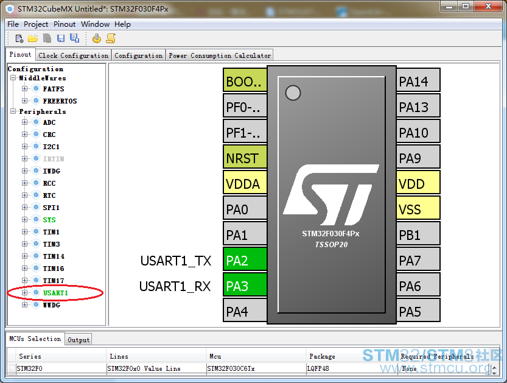Click the SPI1 peripheral cube icon

click(37, 208)
